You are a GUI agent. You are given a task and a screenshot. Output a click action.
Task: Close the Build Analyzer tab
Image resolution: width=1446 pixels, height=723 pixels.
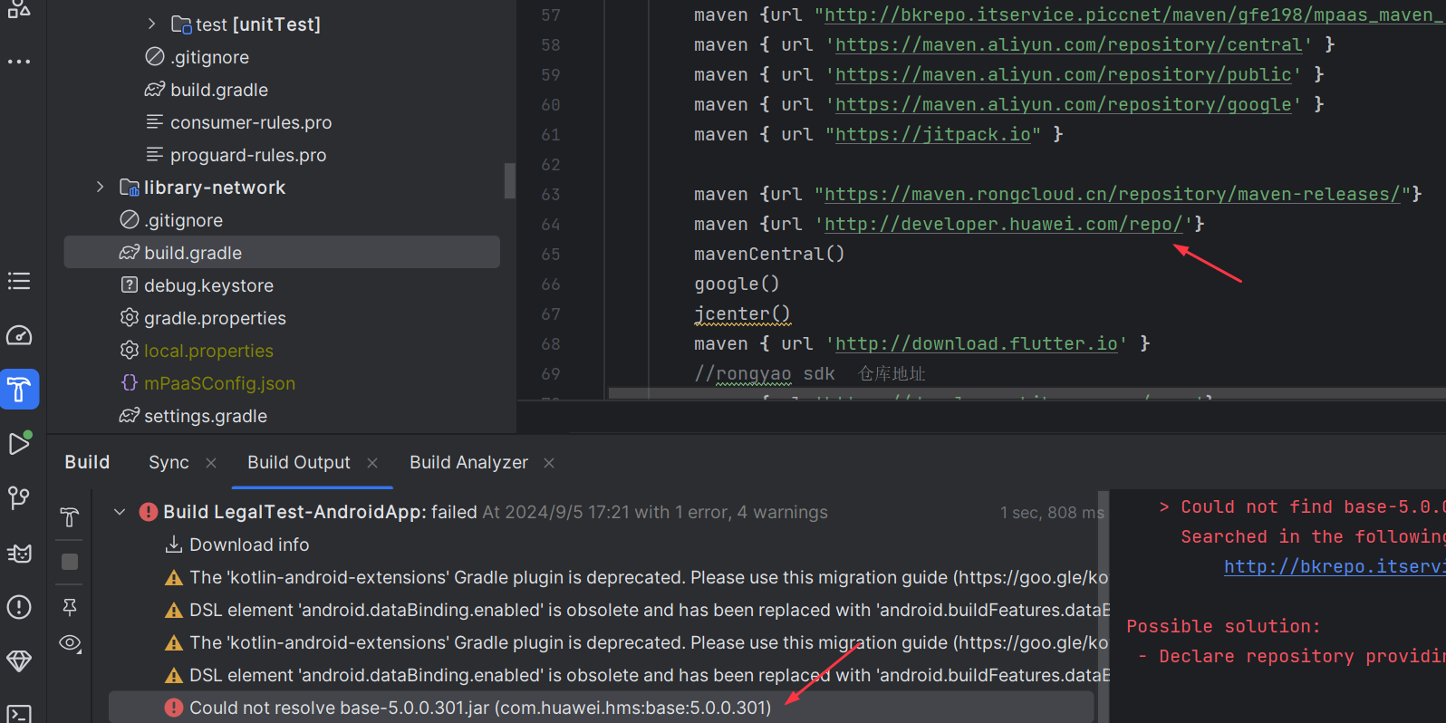tap(549, 463)
